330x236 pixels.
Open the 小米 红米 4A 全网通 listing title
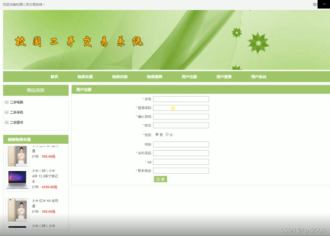45,203
